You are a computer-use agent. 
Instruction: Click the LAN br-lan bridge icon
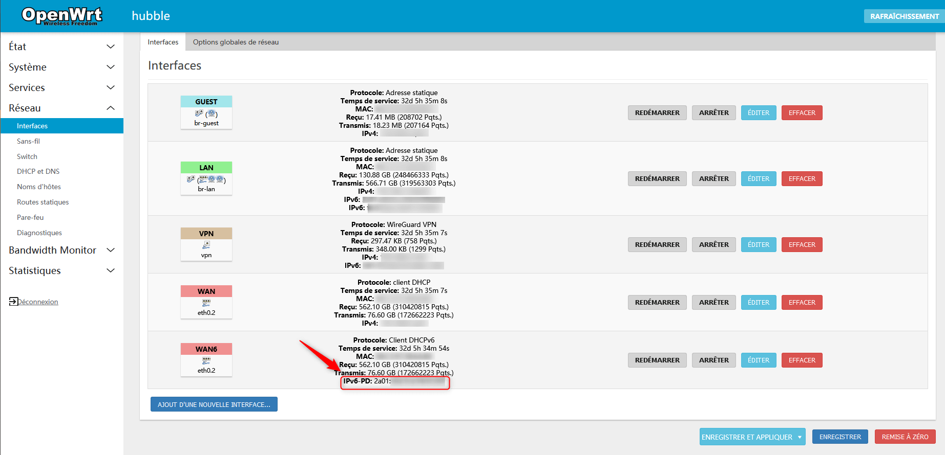(x=206, y=179)
